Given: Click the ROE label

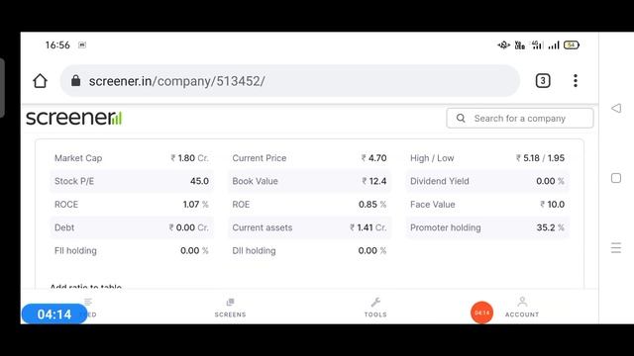Looking at the screenshot, I should tap(241, 205).
